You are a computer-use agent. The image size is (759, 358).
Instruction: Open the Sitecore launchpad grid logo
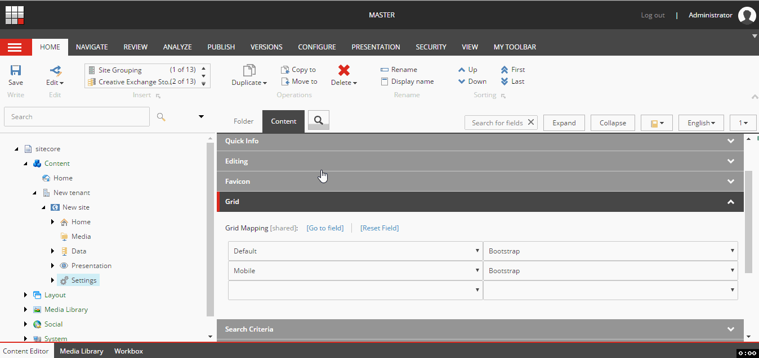pyautogui.click(x=15, y=15)
